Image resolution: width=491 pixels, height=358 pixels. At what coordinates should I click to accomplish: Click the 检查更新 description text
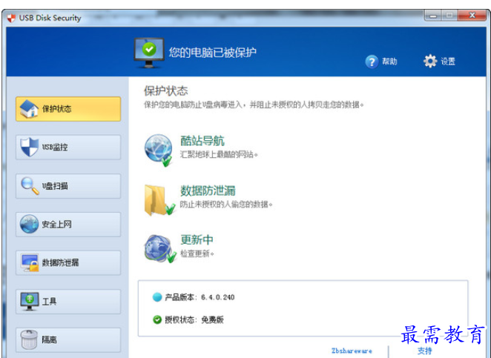pos(197,253)
